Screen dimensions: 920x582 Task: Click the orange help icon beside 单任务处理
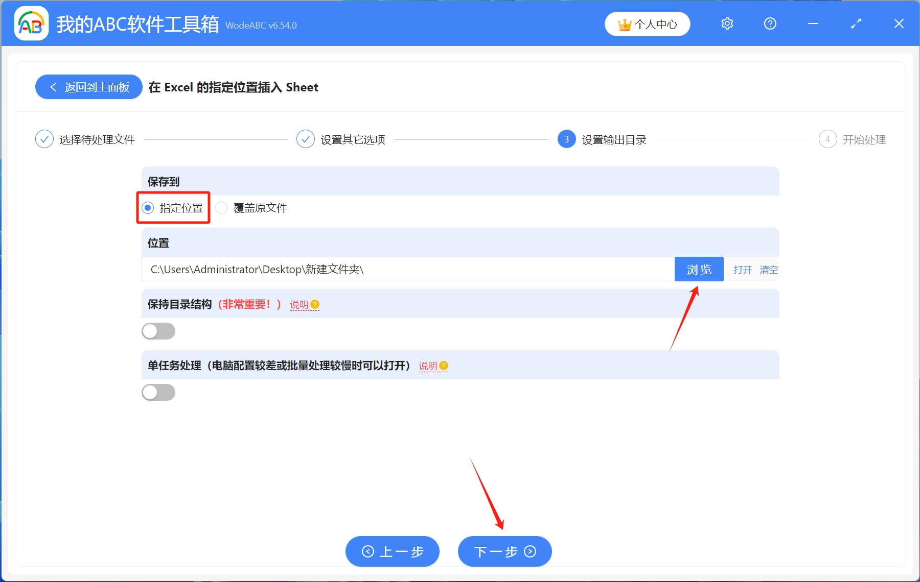[444, 366]
